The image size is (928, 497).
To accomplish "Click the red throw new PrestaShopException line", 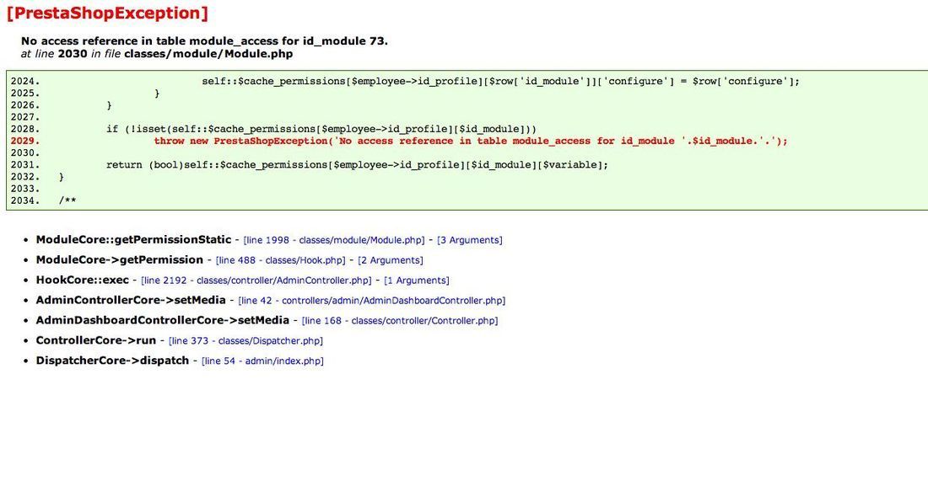I will [471, 141].
